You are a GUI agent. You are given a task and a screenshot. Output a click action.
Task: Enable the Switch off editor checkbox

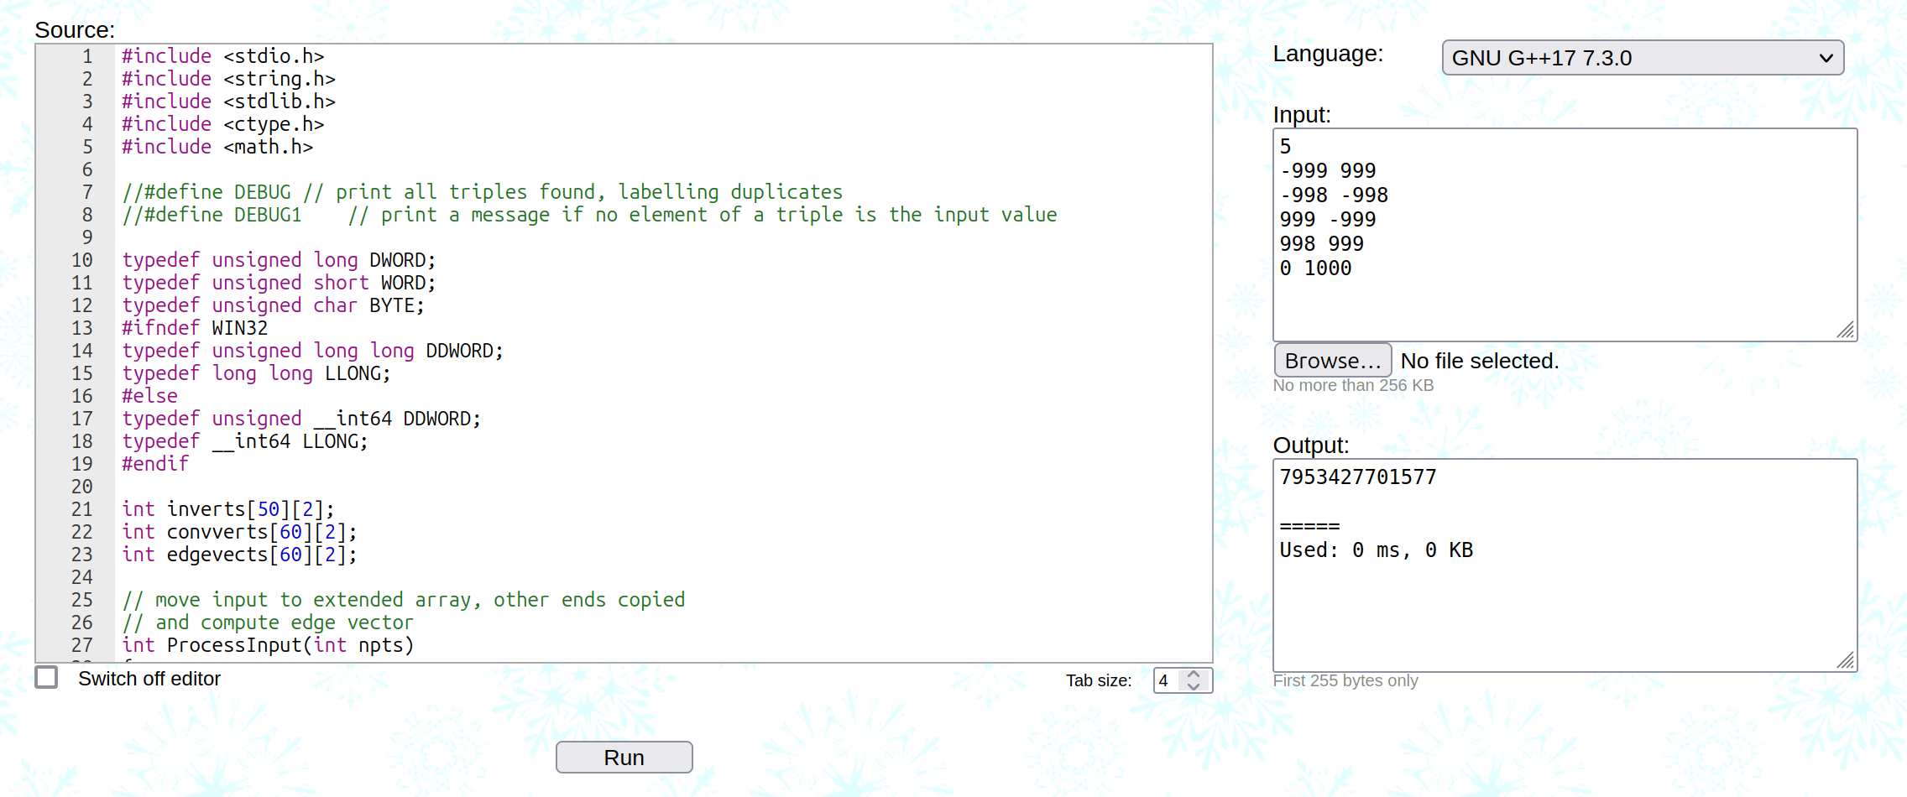[x=47, y=677]
